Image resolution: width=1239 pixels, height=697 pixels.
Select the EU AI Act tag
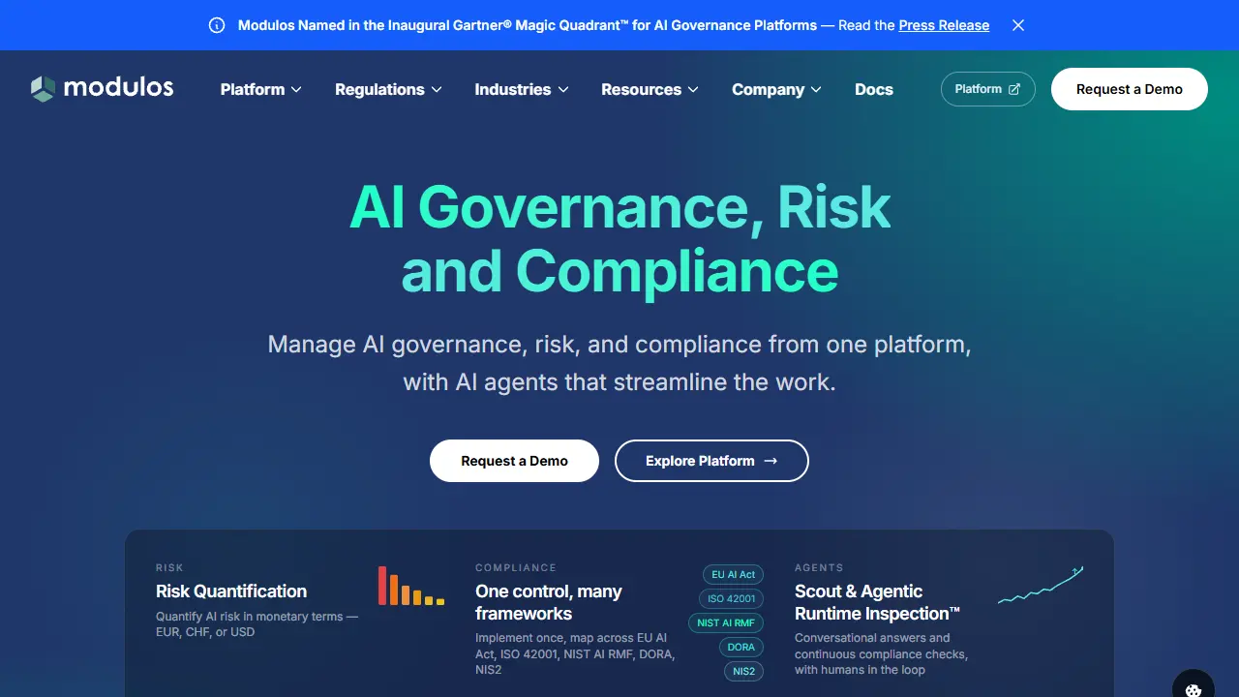[x=733, y=575]
